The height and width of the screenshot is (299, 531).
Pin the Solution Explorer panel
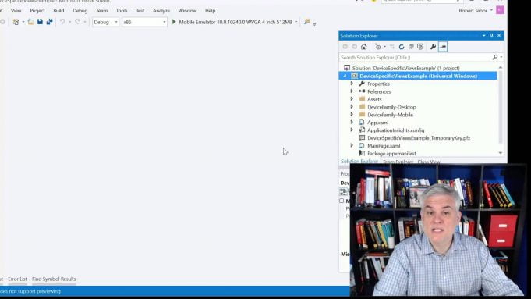[x=492, y=36]
